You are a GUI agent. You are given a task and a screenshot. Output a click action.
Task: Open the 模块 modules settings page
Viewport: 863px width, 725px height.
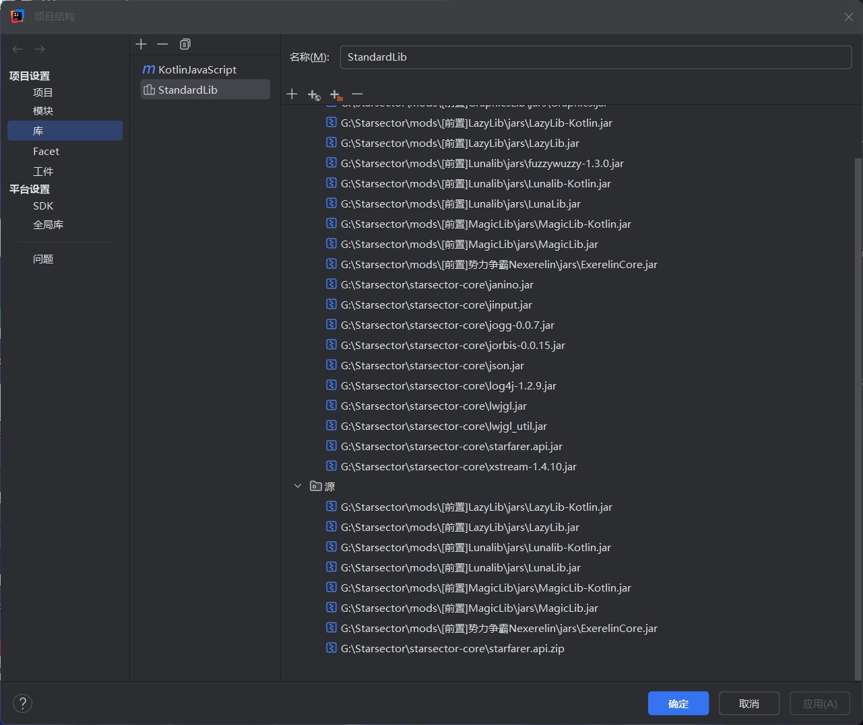[43, 111]
